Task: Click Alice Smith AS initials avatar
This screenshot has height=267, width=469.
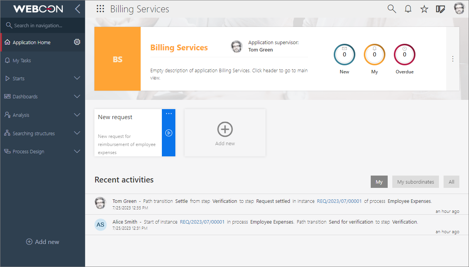Action: 101,224
